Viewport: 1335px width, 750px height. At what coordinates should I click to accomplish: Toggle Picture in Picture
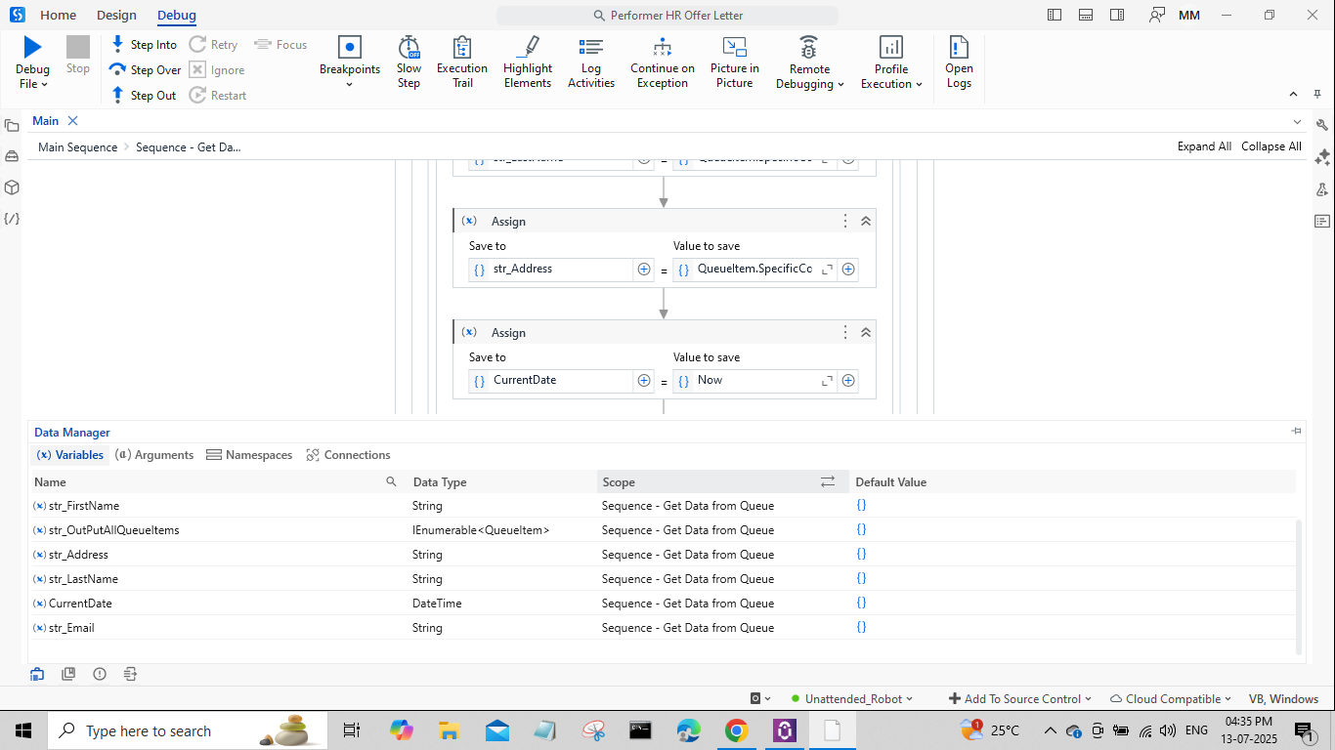click(x=735, y=62)
